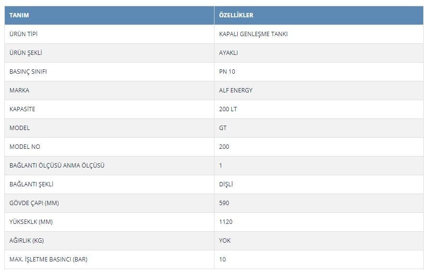The image size is (429, 273).
Task: Select the MARKA row label
Action: 19,91
